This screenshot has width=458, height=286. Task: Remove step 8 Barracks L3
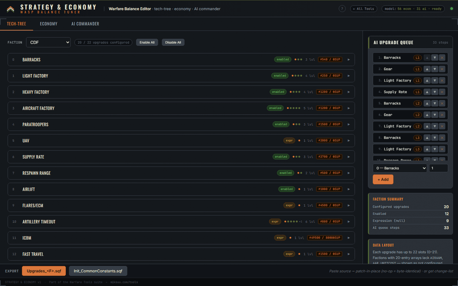[x=442, y=138]
